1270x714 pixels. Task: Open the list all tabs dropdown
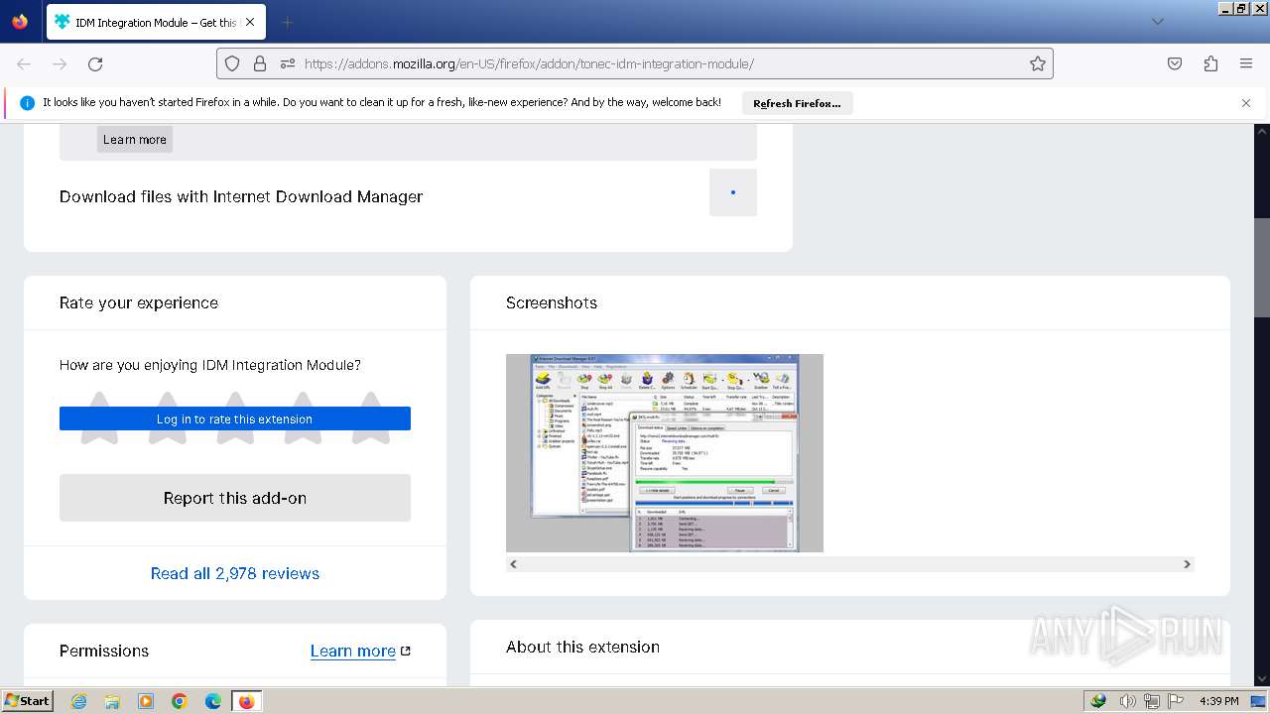pyautogui.click(x=1157, y=22)
